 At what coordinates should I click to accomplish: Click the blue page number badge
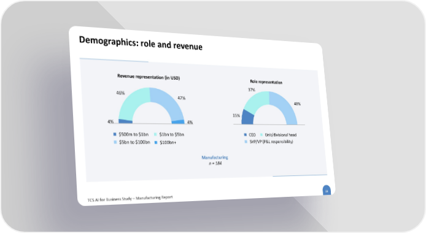327,191
